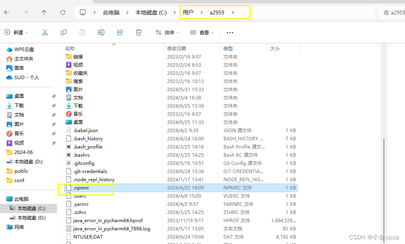The width and height of the screenshot is (405, 244).
Task: Click the Forward navigation arrow
Action: click(25, 12)
